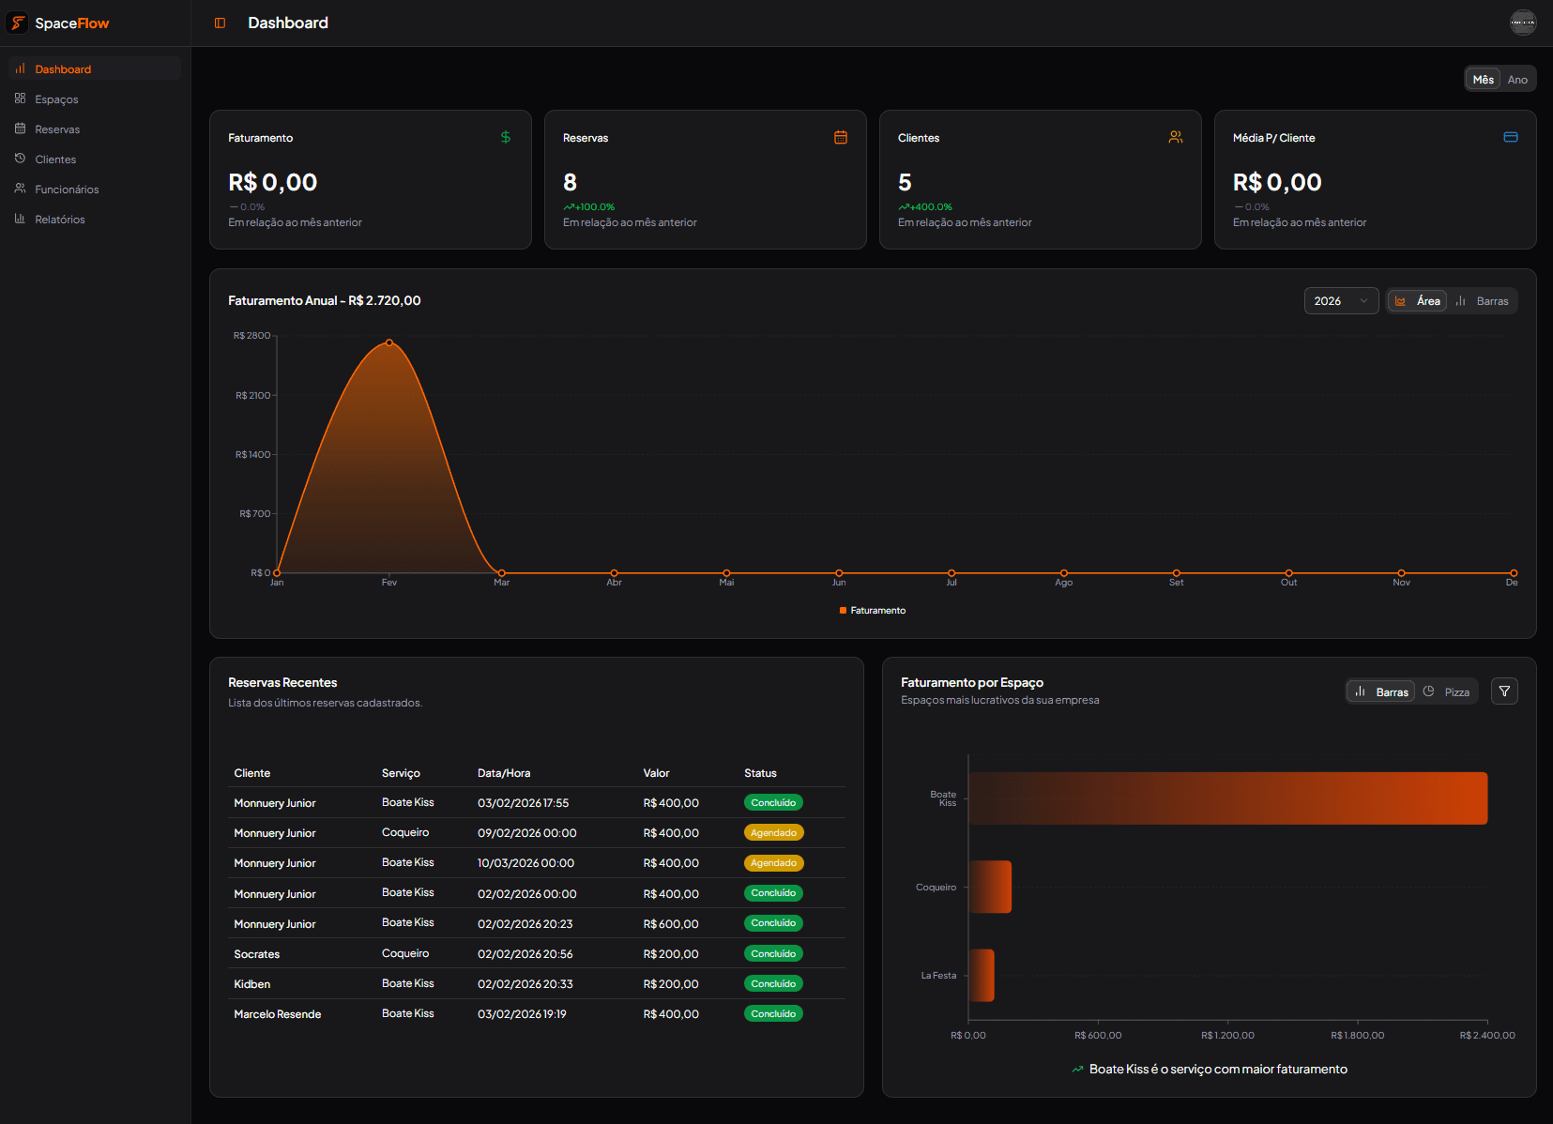Click the credit card icon on Média P/Cliente
The width and height of the screenshot is (1553, 1124).
pos(1510,137)
